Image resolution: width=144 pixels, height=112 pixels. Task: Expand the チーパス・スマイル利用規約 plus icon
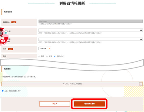click(x=140, y=84)
